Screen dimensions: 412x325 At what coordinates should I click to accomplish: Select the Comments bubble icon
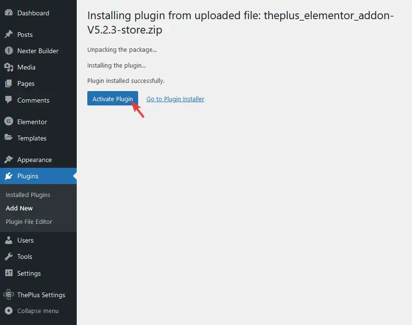point(10,100)
